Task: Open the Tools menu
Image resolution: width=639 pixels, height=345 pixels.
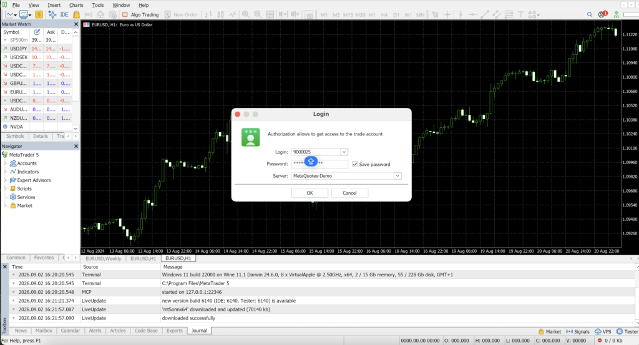Action: tap(98, 5)
